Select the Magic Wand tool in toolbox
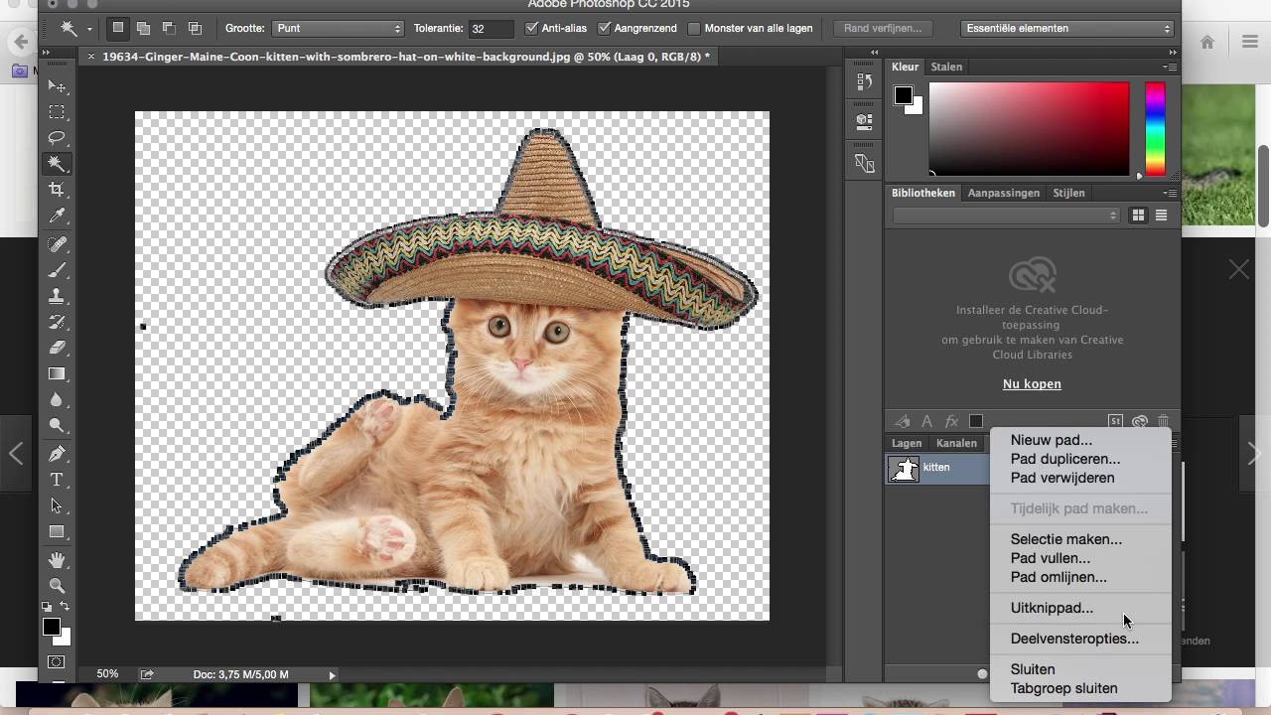Image resolution: width=1271 pixels, height=715 pixels. tap(57, 164)
